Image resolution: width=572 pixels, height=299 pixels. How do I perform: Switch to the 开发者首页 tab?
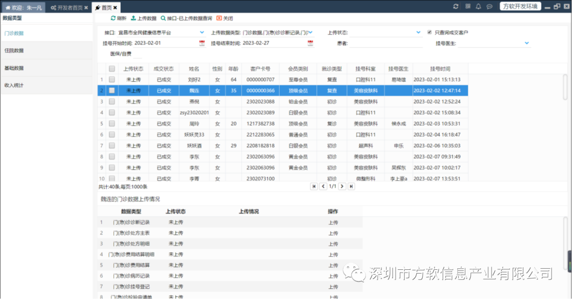click(70, 7)
